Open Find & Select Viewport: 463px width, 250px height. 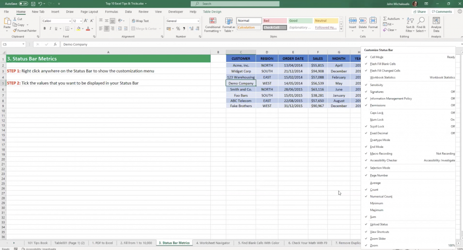[421, 25]
